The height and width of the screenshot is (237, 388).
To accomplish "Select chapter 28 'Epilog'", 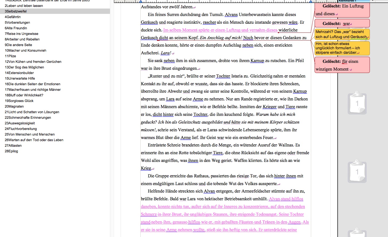I will pos(55,151).
